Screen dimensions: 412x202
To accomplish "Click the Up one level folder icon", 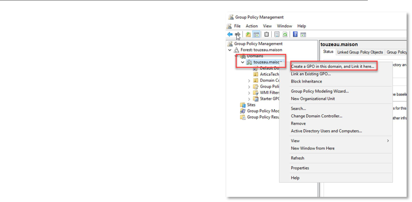I will click(248, 35).
